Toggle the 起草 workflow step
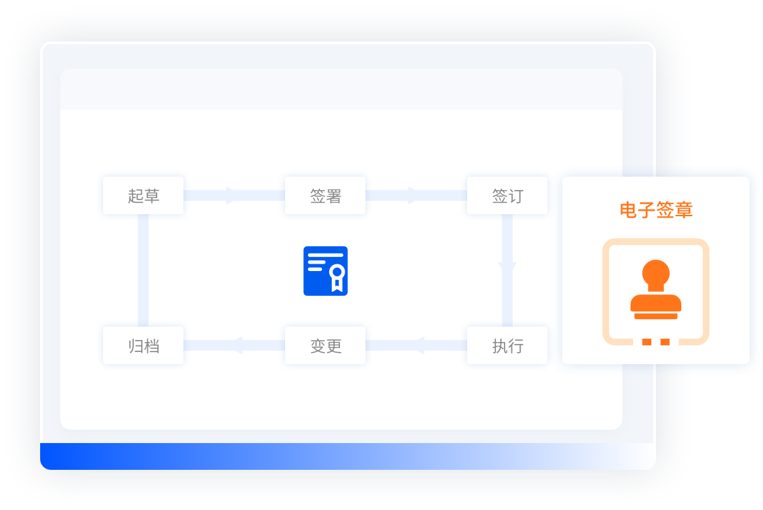763x510 pixels. pos(143,195)
